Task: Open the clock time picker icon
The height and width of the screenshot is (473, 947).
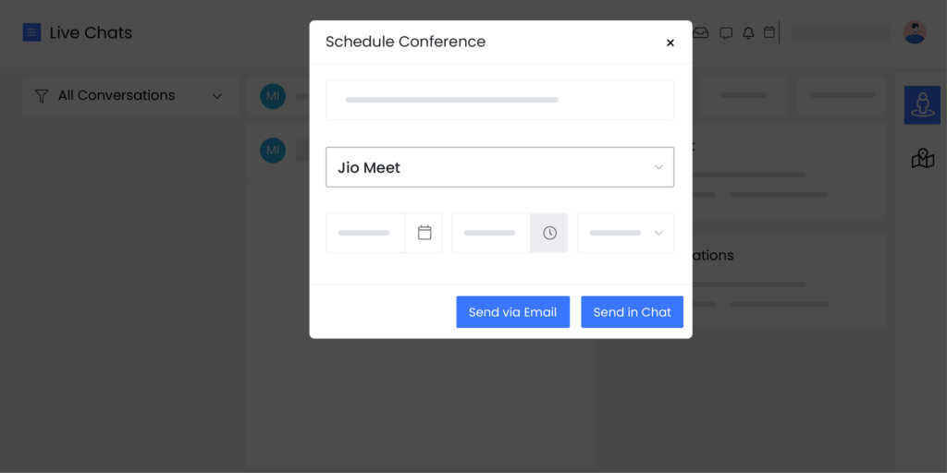Action: tap(549, 233)
